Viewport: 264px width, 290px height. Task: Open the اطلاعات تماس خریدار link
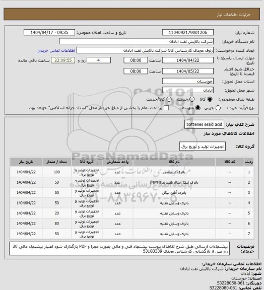(x=56, y=50)
